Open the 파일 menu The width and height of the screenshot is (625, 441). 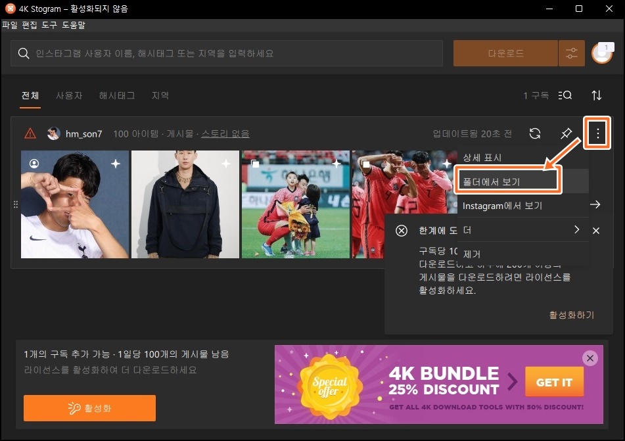(x=10, y=25)
